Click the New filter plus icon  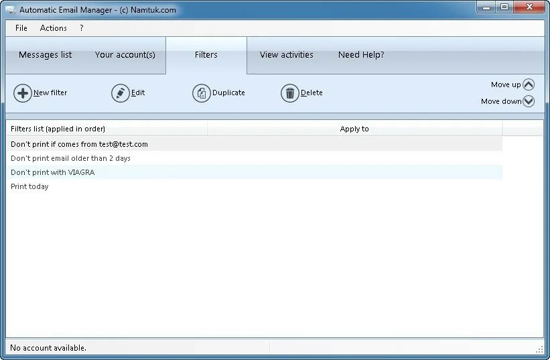tap(23, 93)
